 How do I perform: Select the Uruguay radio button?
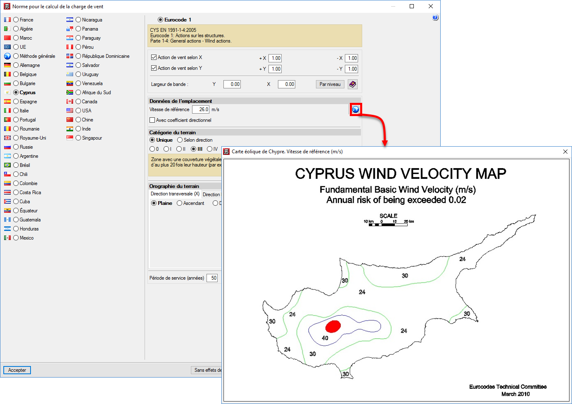pos(78,74)
